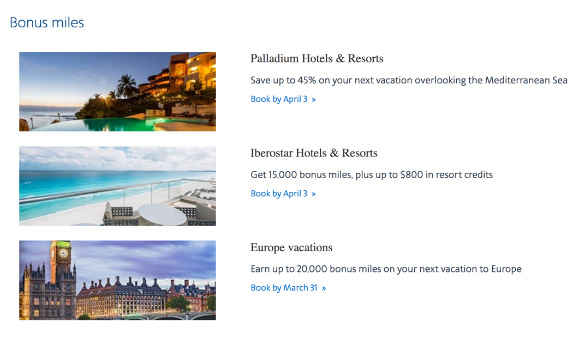Click Big Ben clock face in London photo
This screenshot has width=585, height=339.
[63, 253]
